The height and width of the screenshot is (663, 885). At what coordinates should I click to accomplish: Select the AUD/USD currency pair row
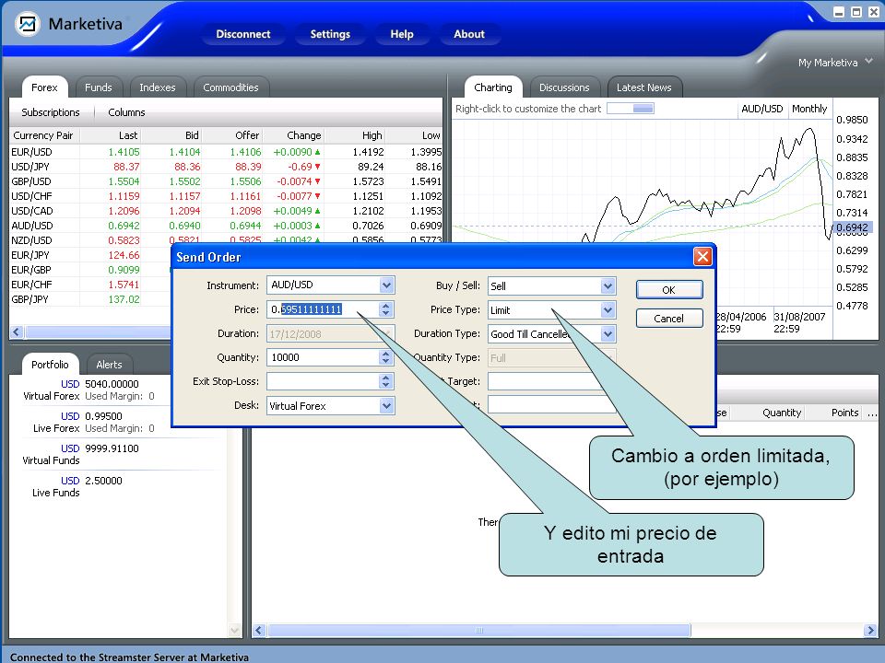(x=226, y=225)
